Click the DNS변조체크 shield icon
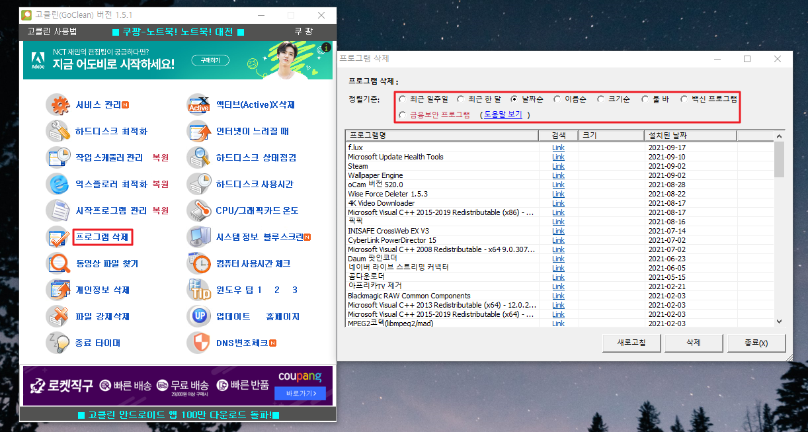The height and width of the screenshot is (432, 808). point(199,343)
